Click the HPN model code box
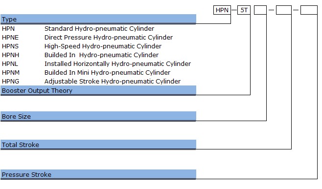 [x=222, y=10]
